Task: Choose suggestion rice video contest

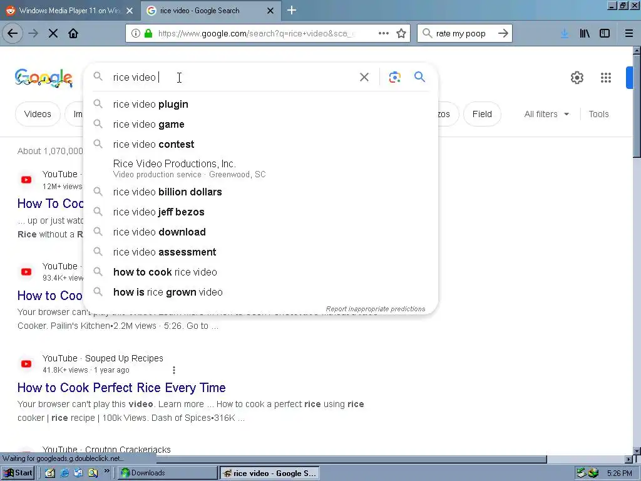Action: (260, 145)
